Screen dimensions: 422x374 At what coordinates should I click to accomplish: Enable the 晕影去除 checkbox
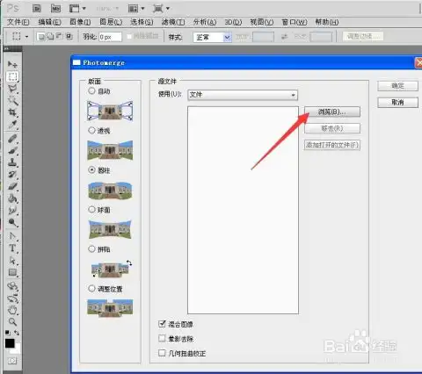(x=162, y=339)
